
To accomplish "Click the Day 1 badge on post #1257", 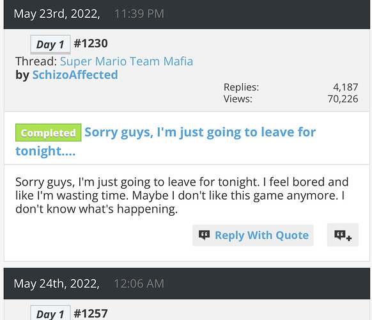I will [x=50, y=314].
